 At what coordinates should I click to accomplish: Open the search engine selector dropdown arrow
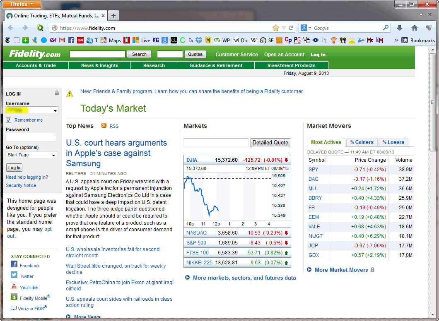310,28
